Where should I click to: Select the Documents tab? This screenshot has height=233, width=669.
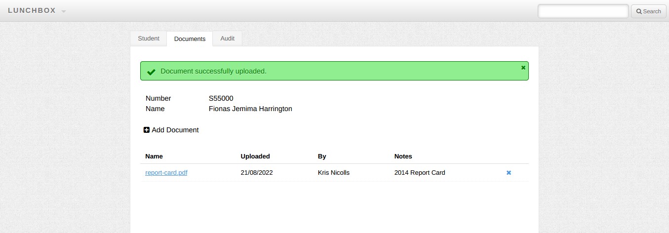click(x=190, y=39)
